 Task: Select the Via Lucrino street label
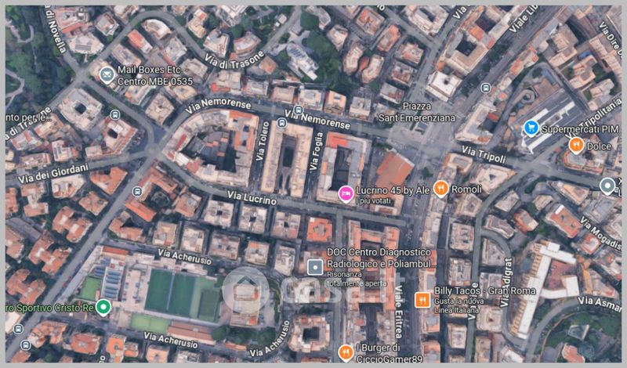252,197
